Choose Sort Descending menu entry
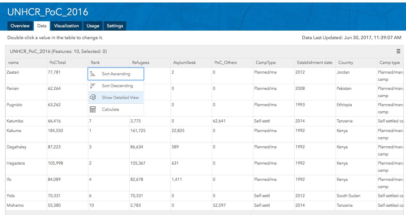 (x=116, y=86)
